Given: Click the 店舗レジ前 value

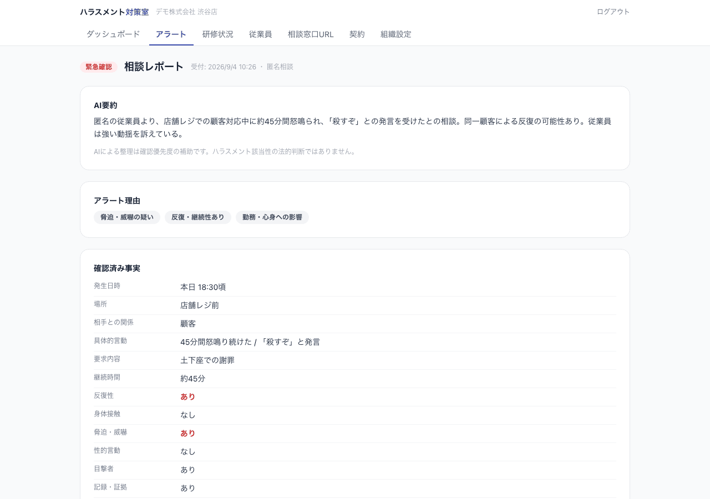Looking at the screenshot, I should click(x=200, y=305).
